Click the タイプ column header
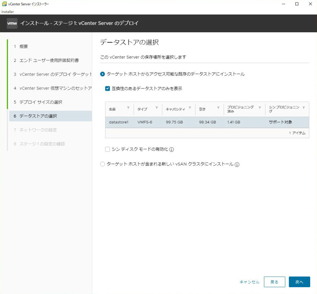 pyautogui.click(x=142, y=109)
